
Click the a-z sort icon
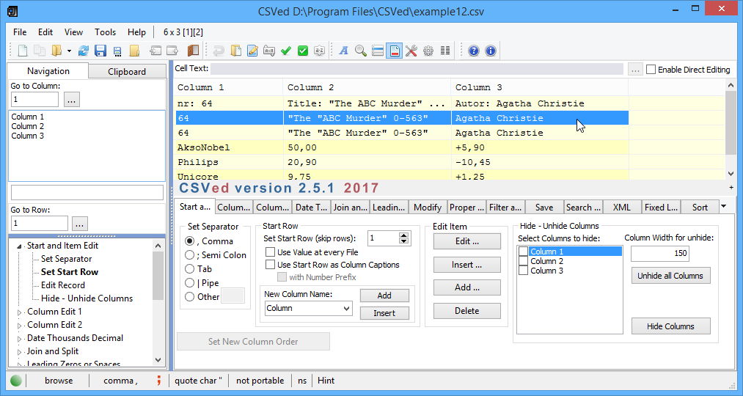pos(320,51)
